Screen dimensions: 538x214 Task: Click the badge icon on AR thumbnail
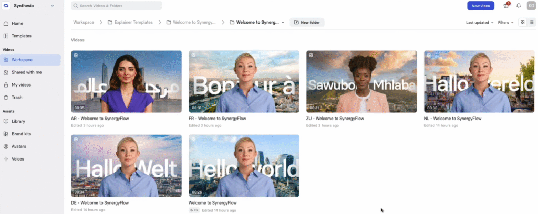coord(76,55)
